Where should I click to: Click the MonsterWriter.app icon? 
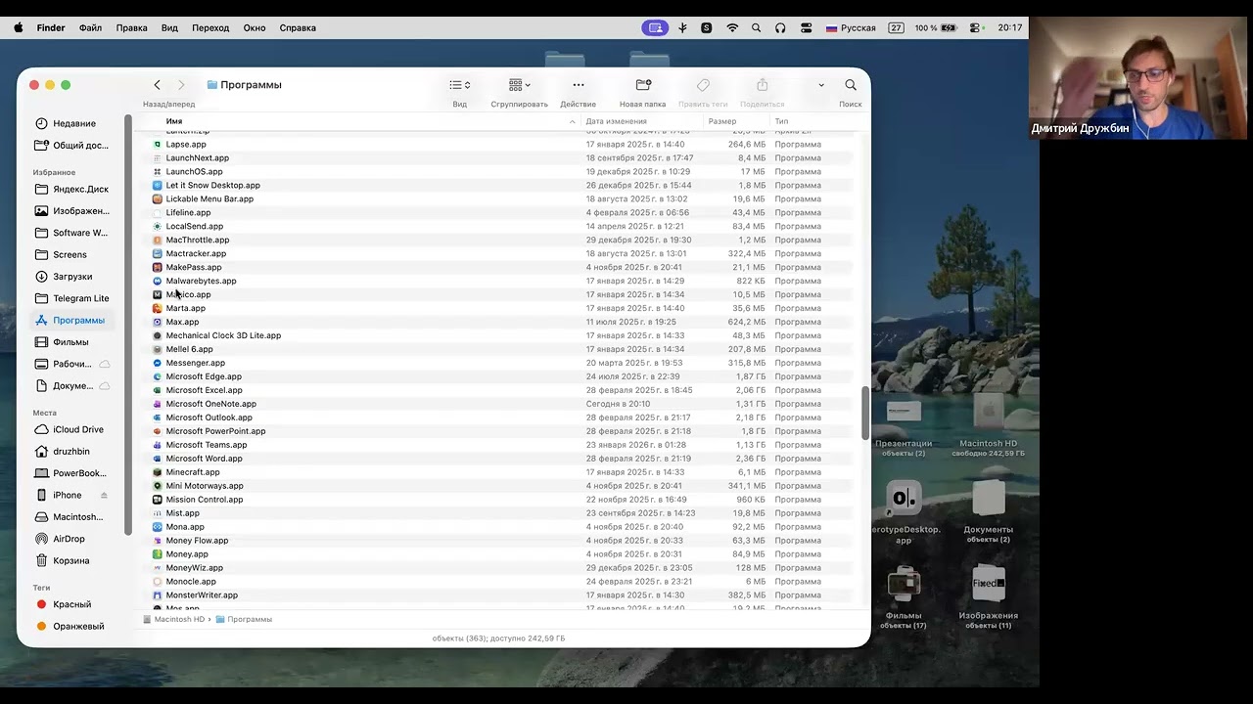157,595
